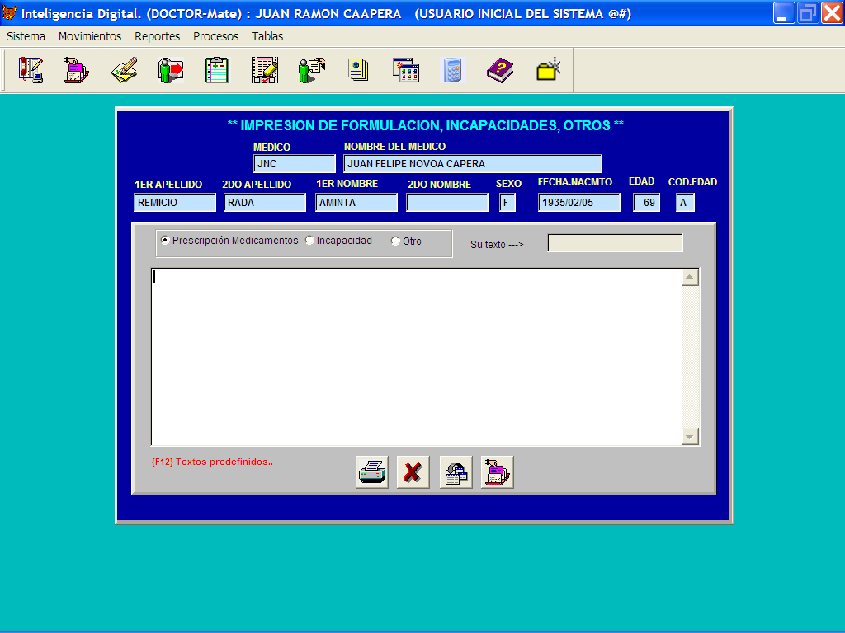Click the checklist with yellow marker icon
Screen dimensions: 845x633
click(x=265, y=70)
